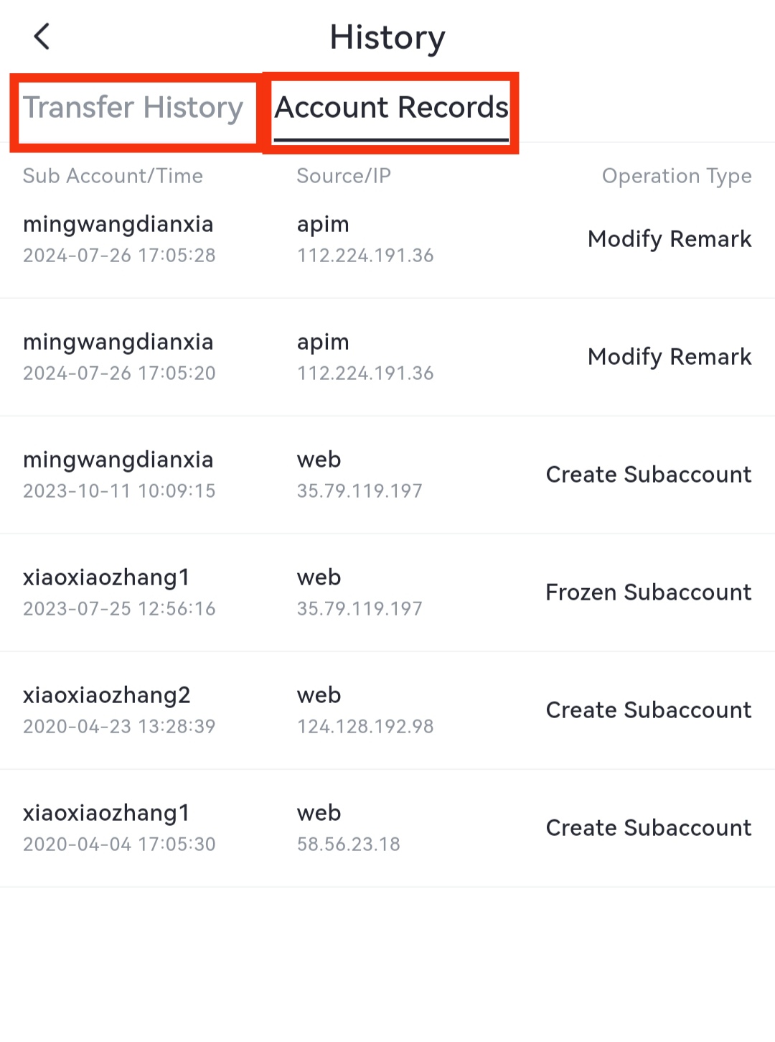
Task: Click the Sub Account/Time column header
Action: pos(113,176)
